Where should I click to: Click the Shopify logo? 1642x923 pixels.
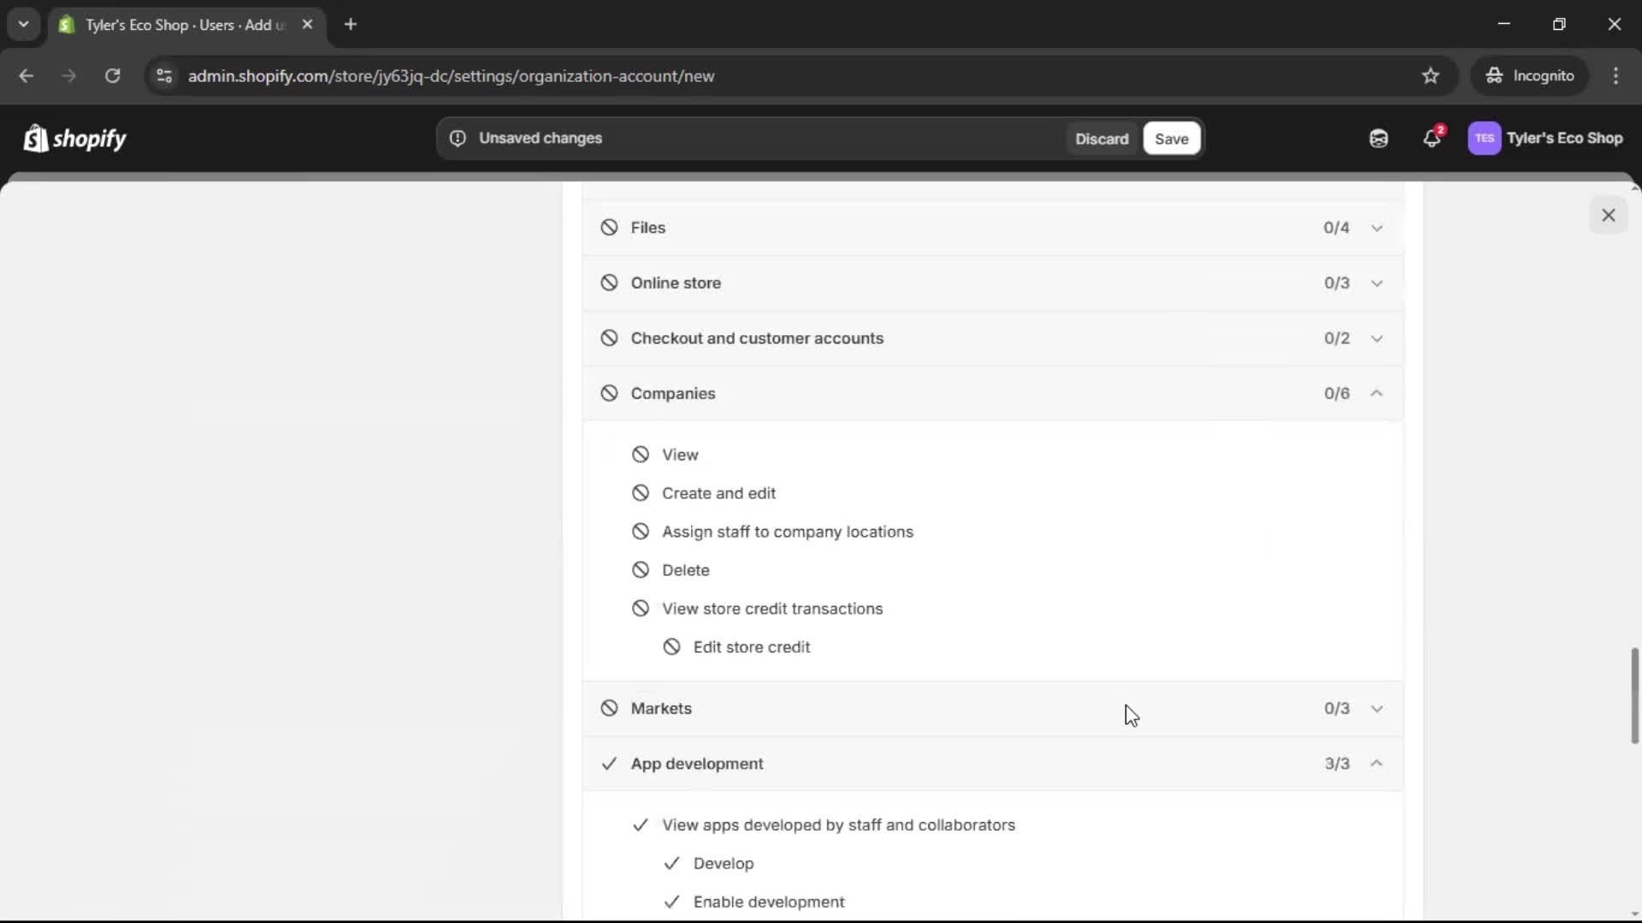[74, 138]
